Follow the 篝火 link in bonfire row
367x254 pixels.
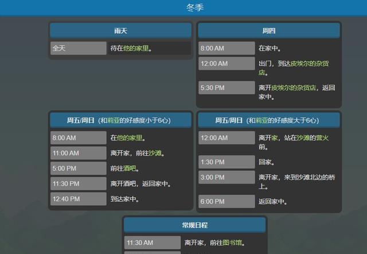(x=322, y=138)
